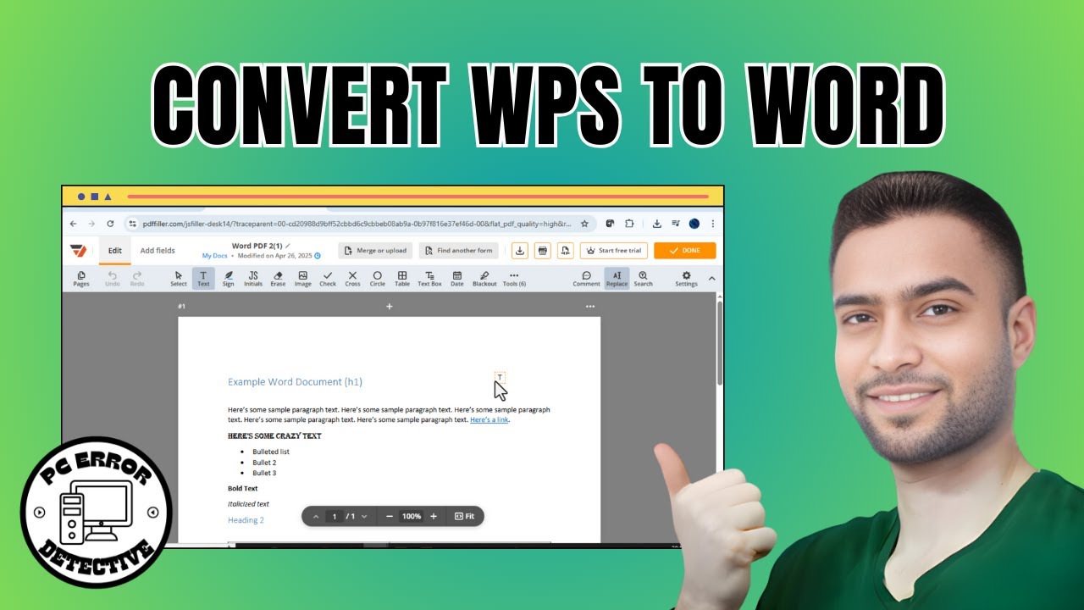Screen dimensions: 1084x610
Task: Choose the Initials tool
Action: click(253, 279)
